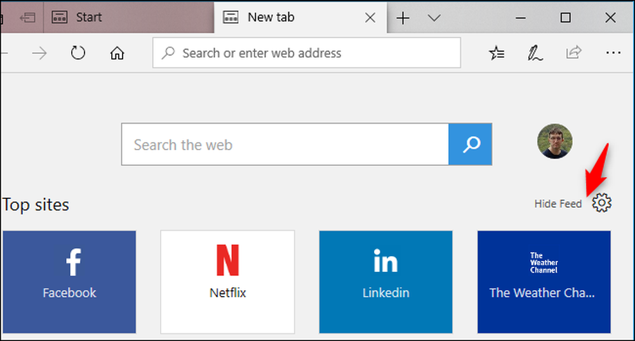Add a new tab with plus icon
The width and height of the screenshot is (635, 341).
(403, 18)
